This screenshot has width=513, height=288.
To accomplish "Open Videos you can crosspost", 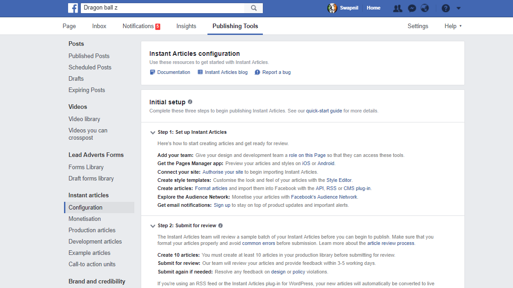I will pos(88,134).
